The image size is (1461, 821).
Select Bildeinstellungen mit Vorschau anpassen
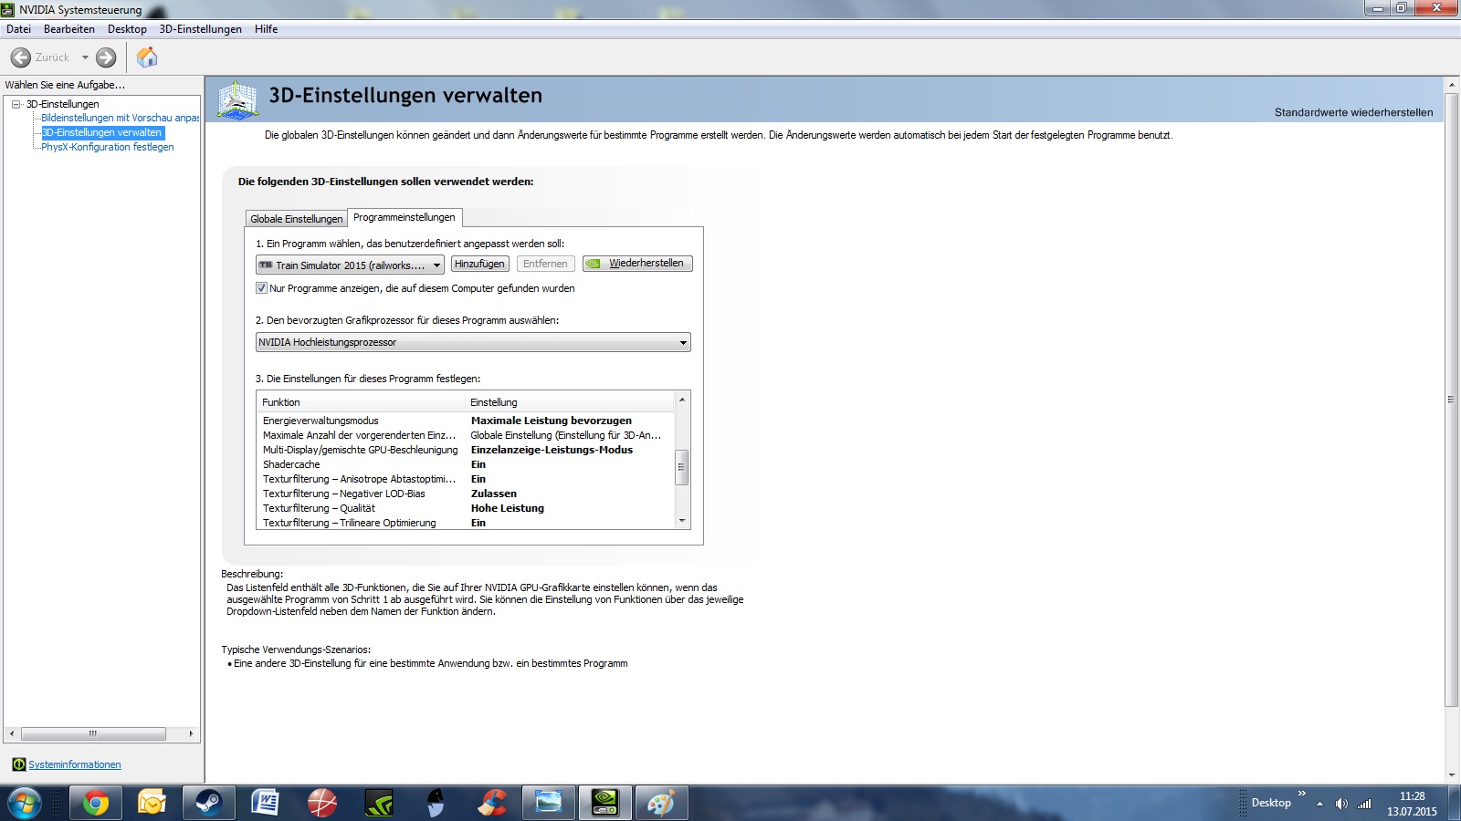pyautogui.click(x=121, y=118)
